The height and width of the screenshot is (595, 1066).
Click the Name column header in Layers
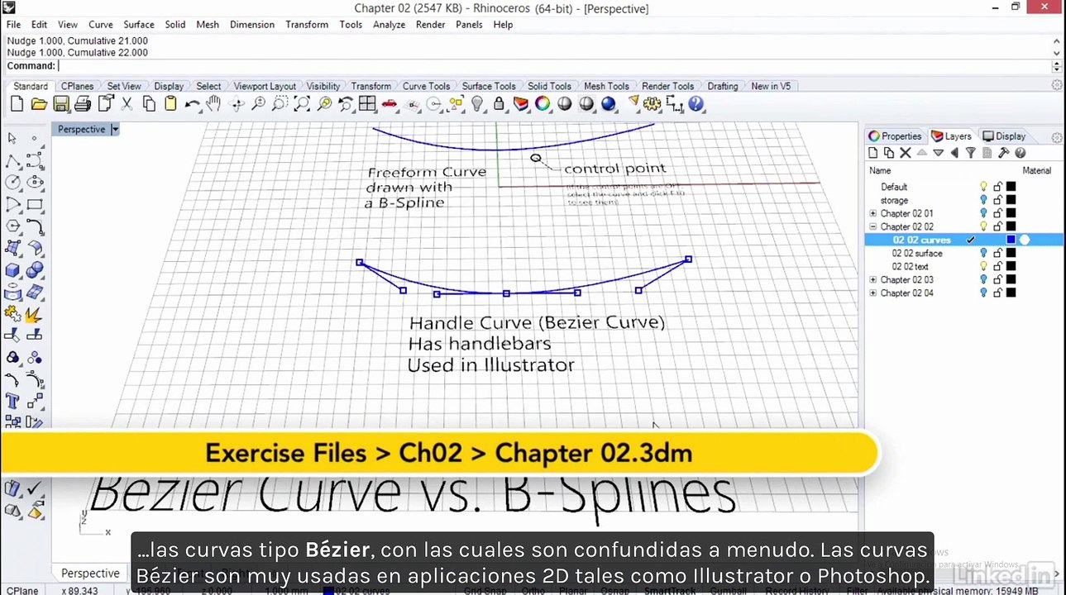(x=880, y=170)
